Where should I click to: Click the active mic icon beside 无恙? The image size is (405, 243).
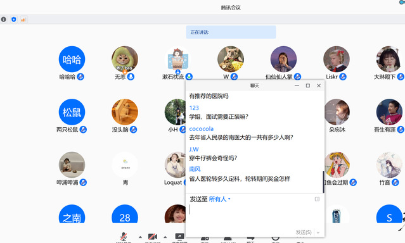[x=131, y=77]
